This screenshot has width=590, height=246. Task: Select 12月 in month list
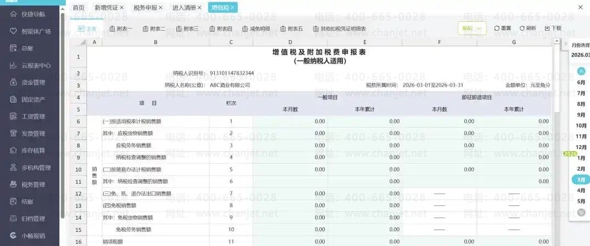(x=581, y=147)
